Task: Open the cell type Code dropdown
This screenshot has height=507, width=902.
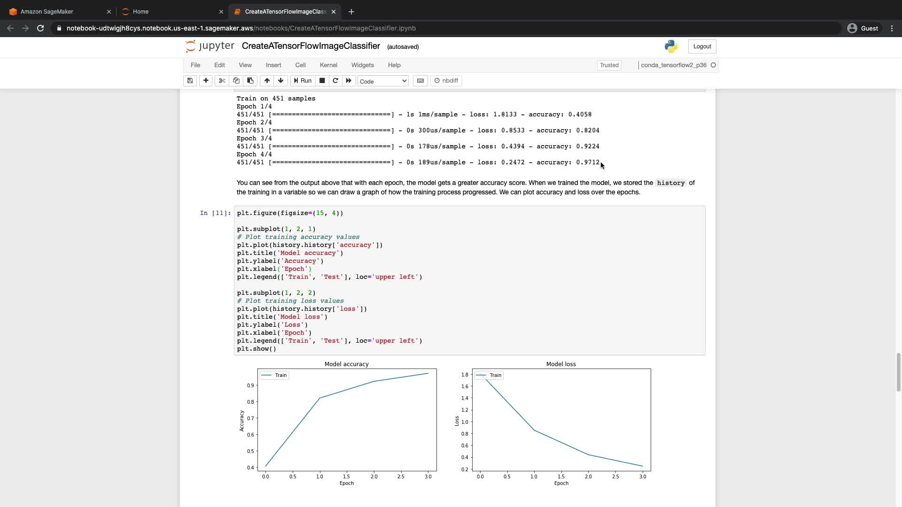Action: 383,81
